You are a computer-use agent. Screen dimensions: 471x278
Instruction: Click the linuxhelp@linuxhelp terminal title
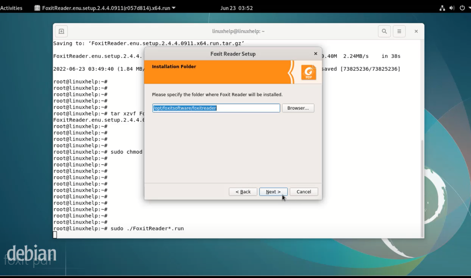point(238,31)
